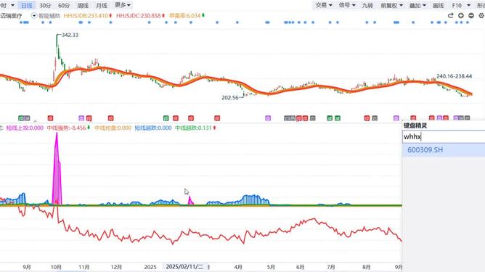Click the 短线上攻:0.000 indicator label

[25, 128]
